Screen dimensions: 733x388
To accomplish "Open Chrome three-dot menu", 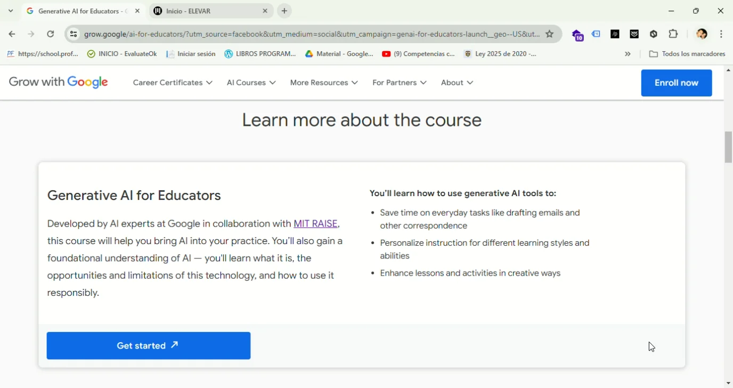I will (721, 34).
